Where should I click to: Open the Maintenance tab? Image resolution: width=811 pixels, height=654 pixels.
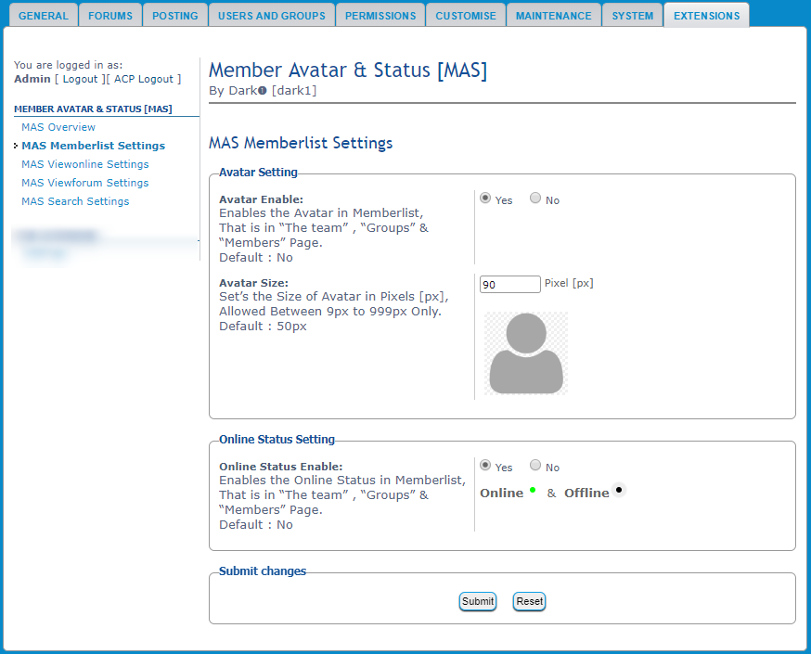553,16
